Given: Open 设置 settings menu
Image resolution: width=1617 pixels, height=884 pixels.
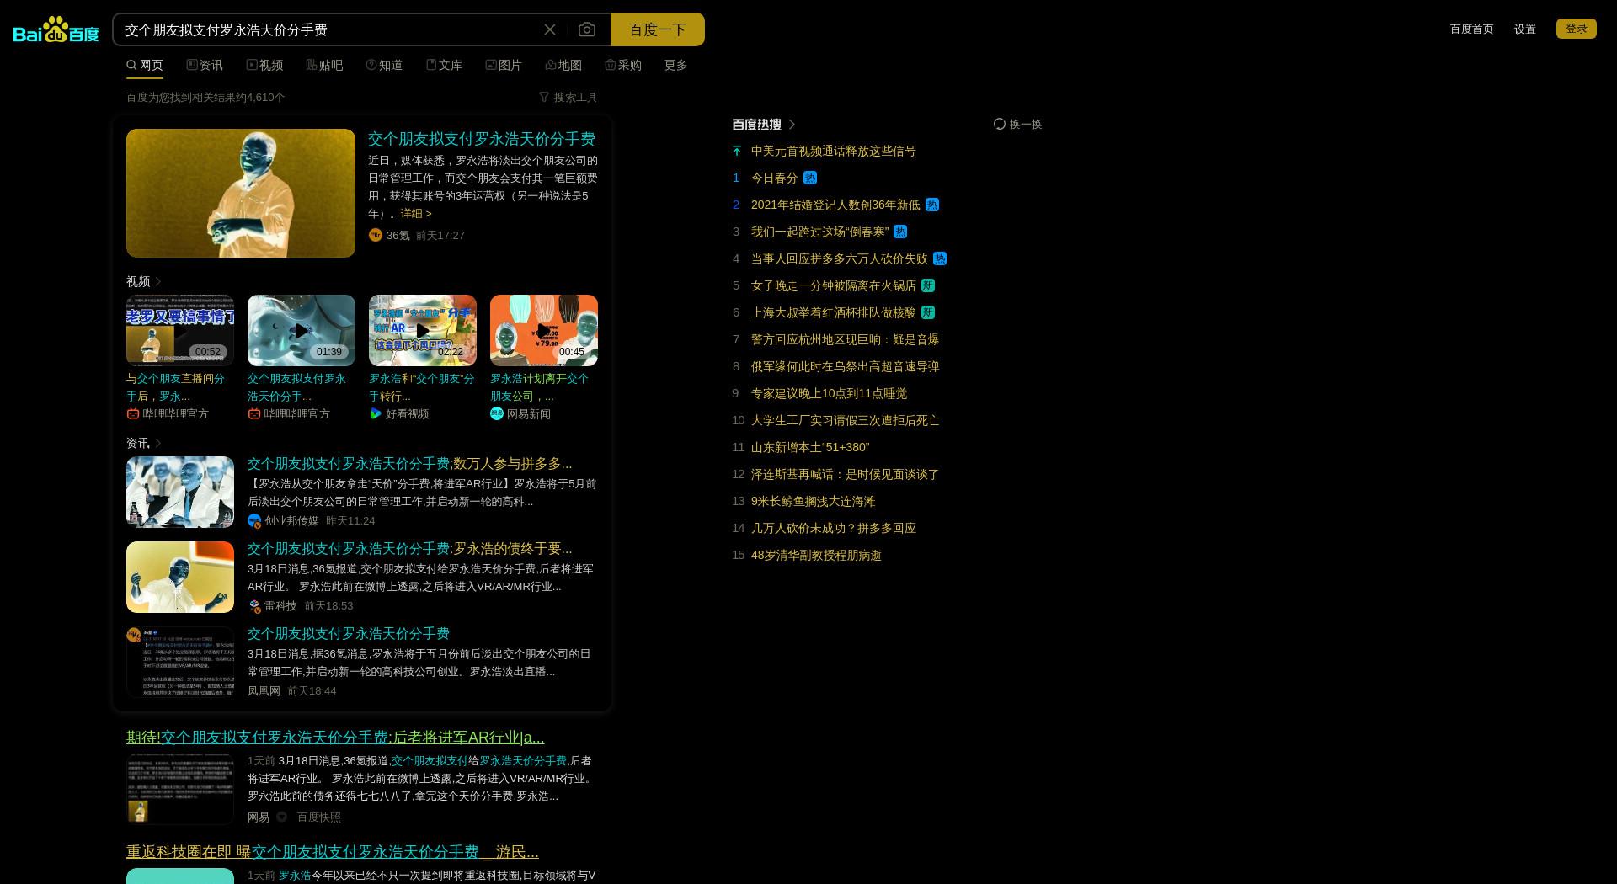Looking at the screenshot, I should pyautogui.click(x=1524, y=29).
